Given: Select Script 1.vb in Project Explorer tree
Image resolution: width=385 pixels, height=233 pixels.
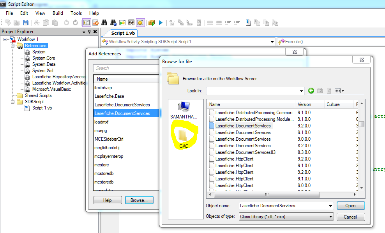Looking at the screenshot, I should 42,108.
